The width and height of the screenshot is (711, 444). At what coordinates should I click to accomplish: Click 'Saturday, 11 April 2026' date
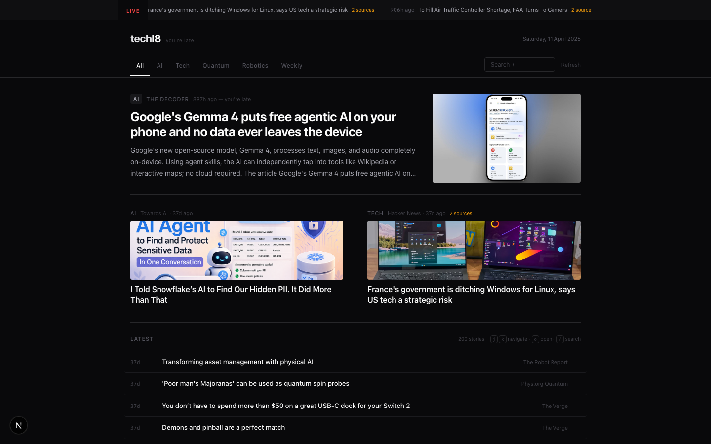click(552, 39)
